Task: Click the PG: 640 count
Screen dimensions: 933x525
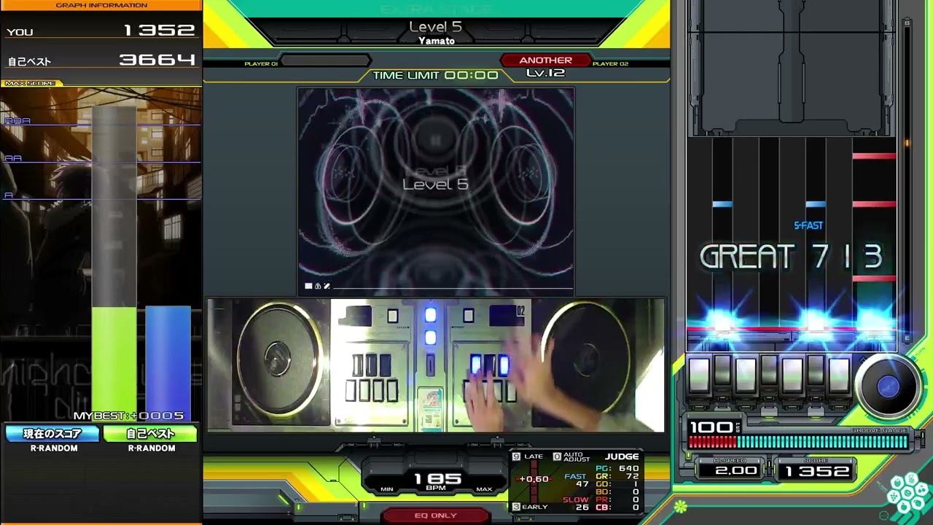Action: point(617,468)
